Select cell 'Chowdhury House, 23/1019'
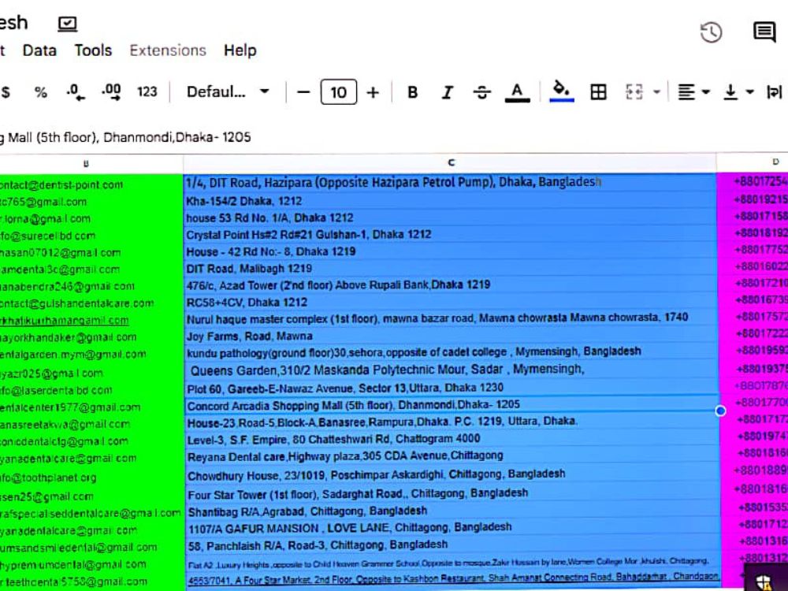Viewport: 788px width, 591px height. pyautogui.click(x=452, y=475)
